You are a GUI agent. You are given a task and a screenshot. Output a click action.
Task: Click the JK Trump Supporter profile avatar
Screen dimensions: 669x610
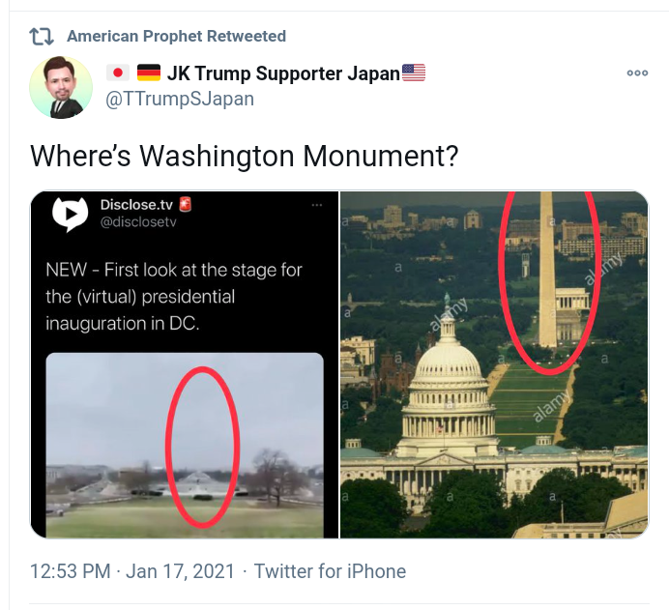pyautogui.click(x=62, y=87)
